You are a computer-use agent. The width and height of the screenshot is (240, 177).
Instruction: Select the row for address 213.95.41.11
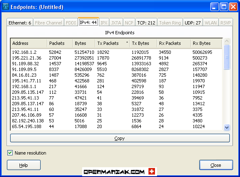[x=116, y=109]
